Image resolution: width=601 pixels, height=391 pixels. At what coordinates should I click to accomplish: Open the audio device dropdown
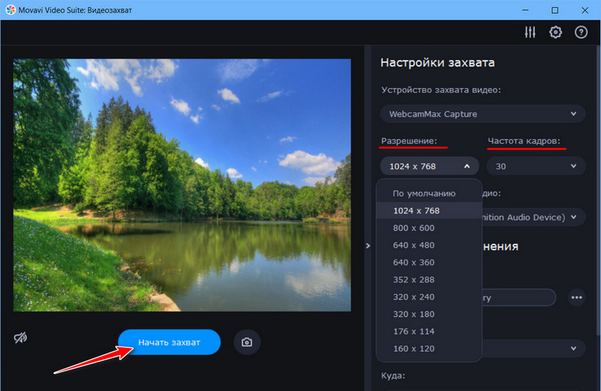(x=534, y=217)
